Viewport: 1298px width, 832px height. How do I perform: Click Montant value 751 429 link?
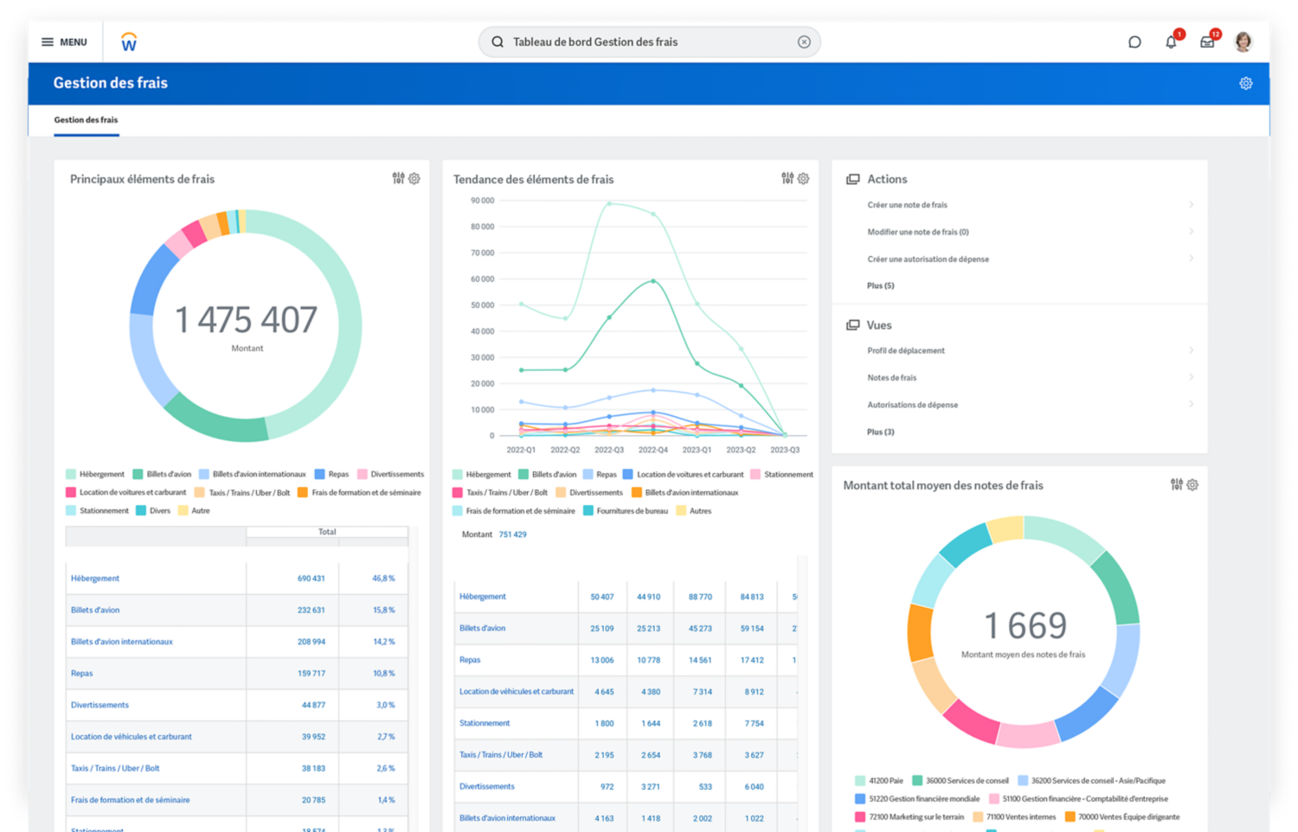coord(512,534)
